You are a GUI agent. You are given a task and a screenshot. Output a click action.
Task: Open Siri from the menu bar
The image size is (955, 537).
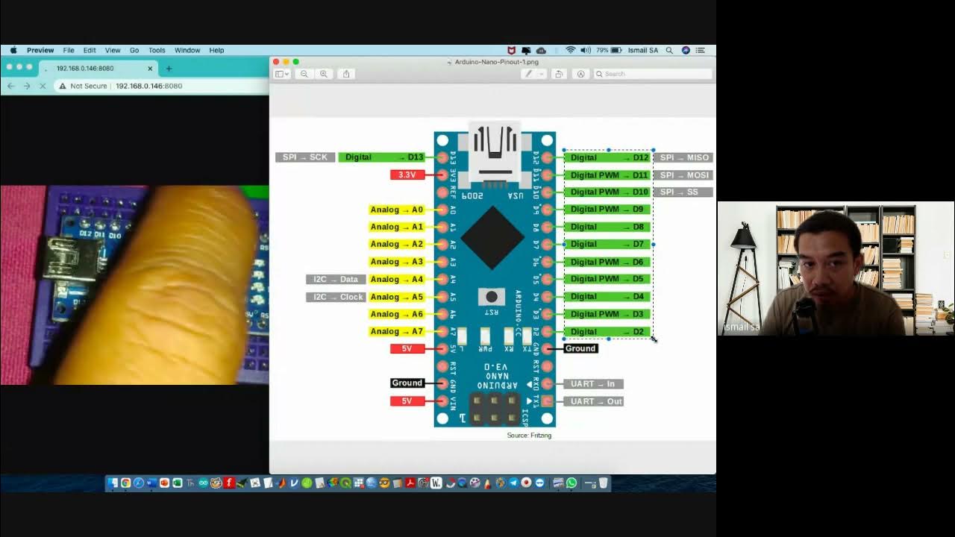click(x=686, y=50)
